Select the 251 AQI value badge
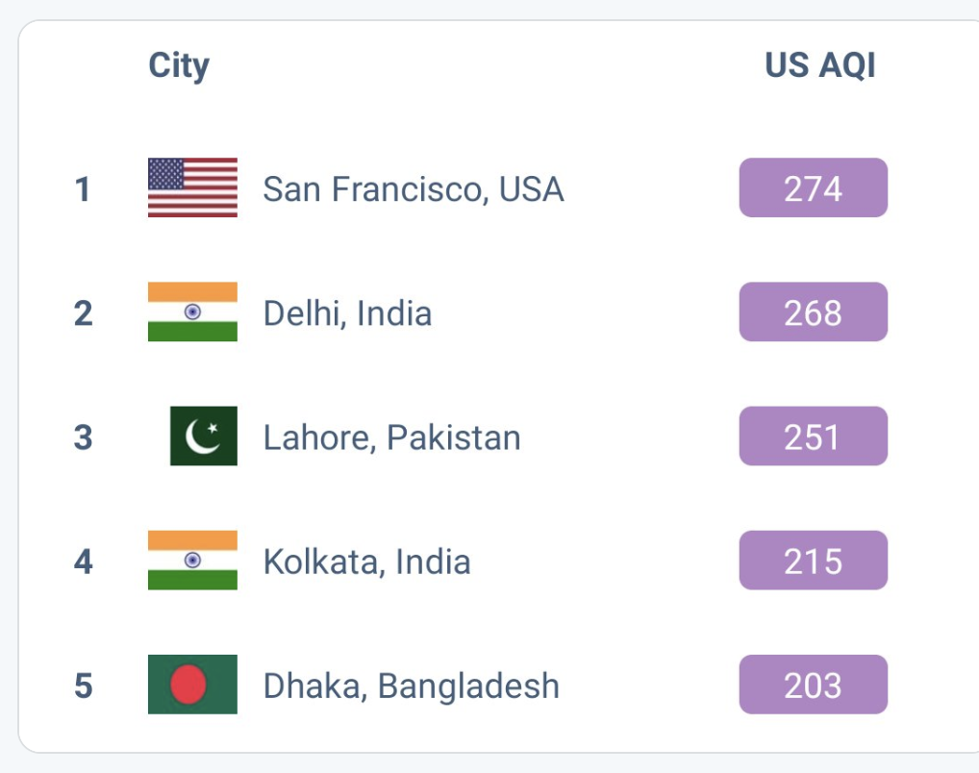The width and height of the screenshot is (979, 773). pos(813,436)
